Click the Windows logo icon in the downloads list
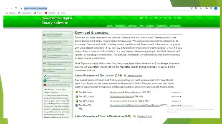This screenshot has width=222, height=124. [77, 92]
